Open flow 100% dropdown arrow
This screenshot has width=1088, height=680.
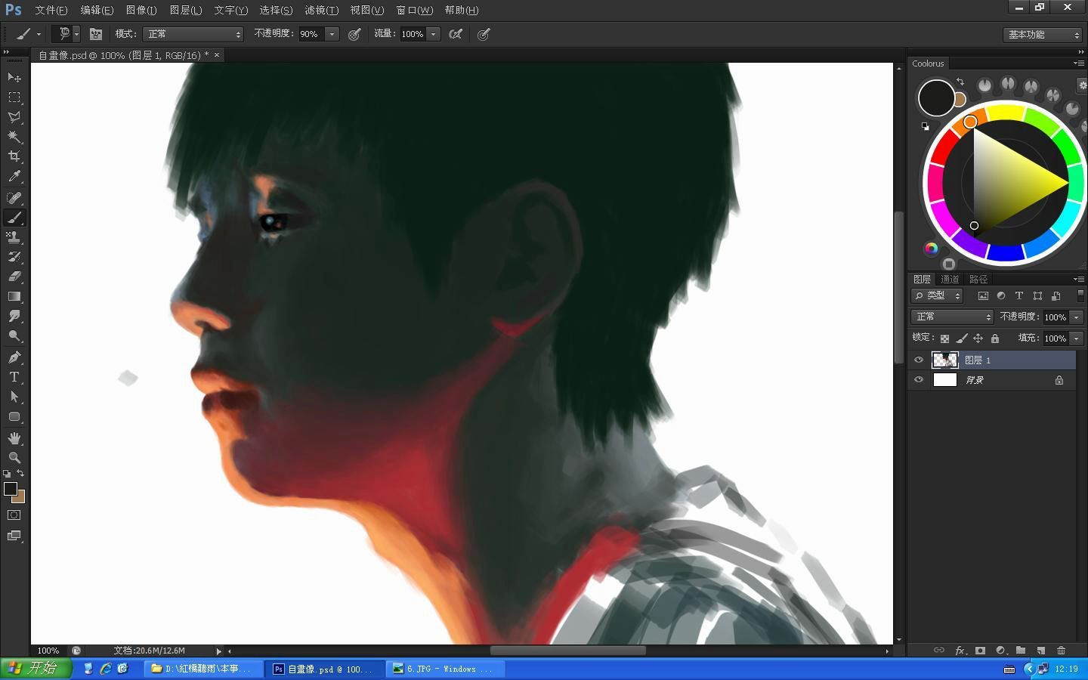click(434, 34)
